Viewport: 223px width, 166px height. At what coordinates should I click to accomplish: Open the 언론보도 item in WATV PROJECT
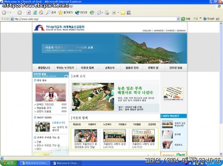point(178,145)
